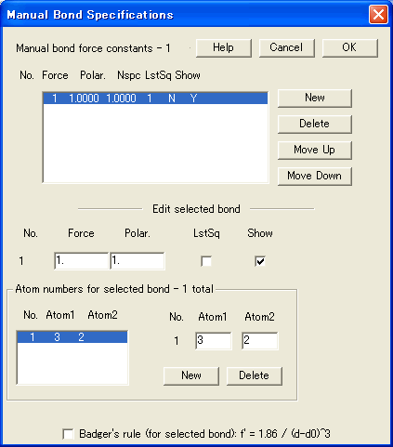Viewport: 393px width, 447px height.
Task: Add a new atom pair with the lower New button
Action: pyautogui.click(x=191, y=376)
